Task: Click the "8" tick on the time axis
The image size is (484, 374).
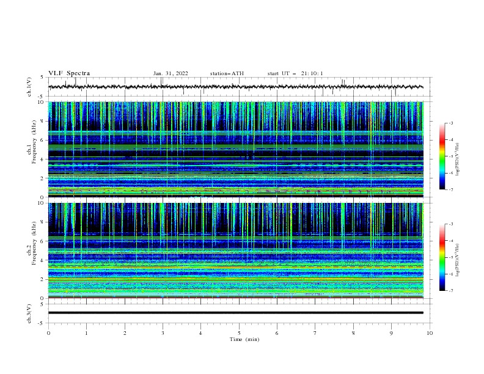Action: [353, 333]
